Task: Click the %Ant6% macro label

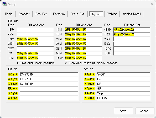Action: [x=90, y=98]
